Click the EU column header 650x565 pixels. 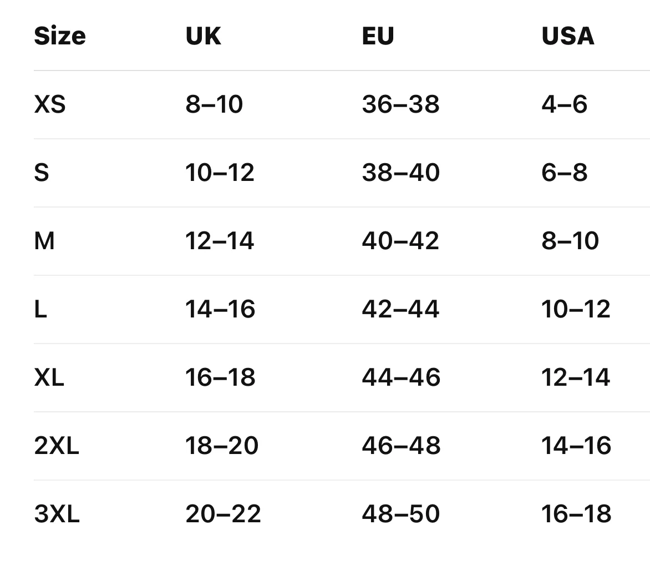tap(378, 37)
